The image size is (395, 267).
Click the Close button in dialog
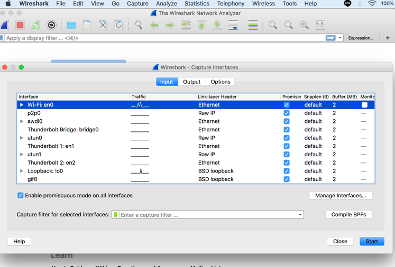point(340,241)
